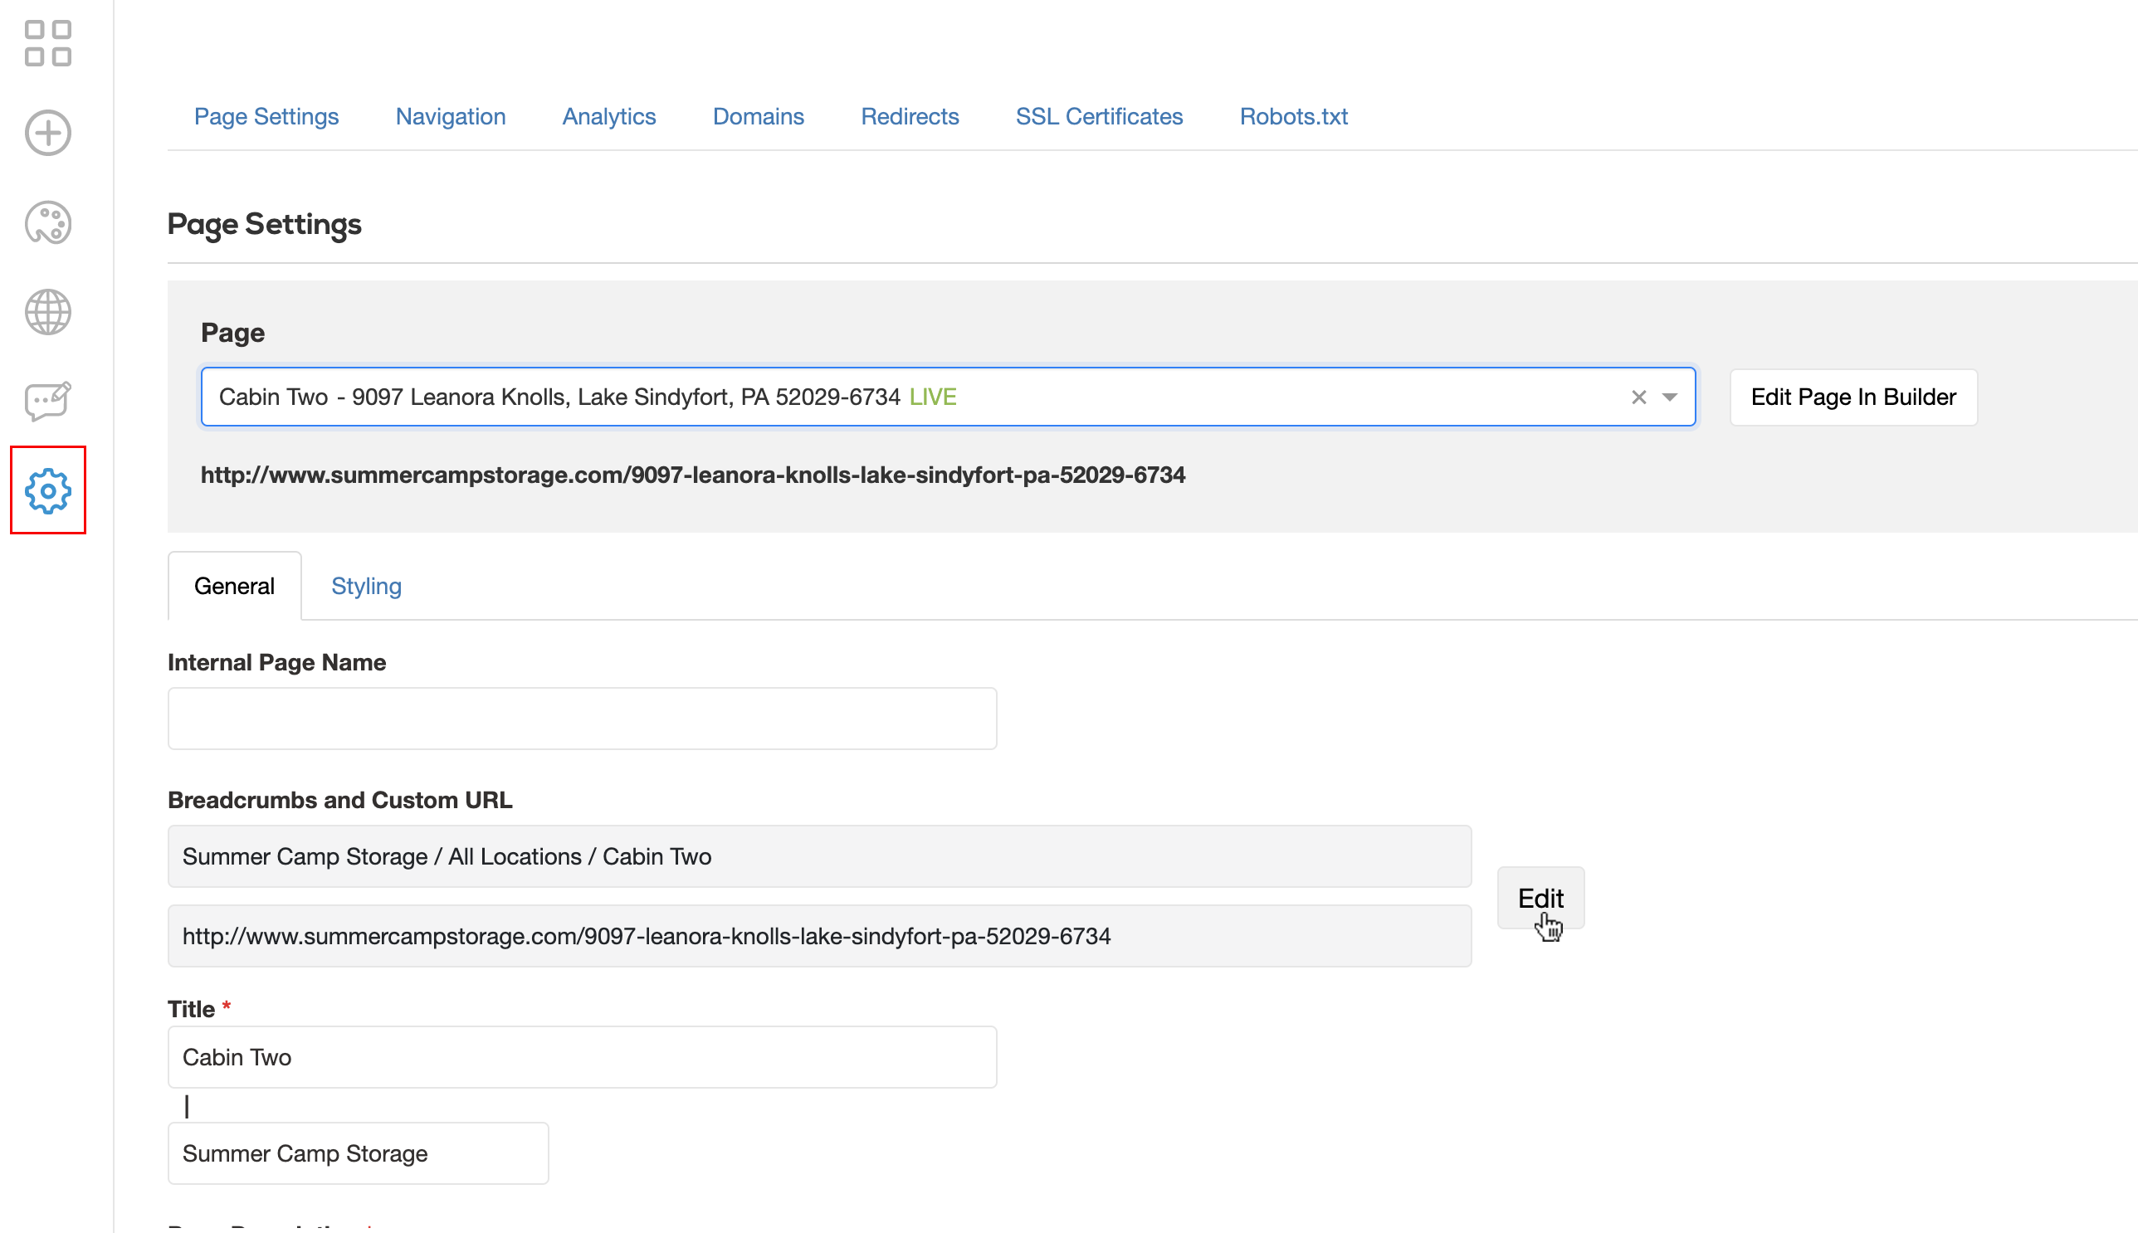Screen dimensions: 2138x1233
Task: Clear the selected page with X
Action: click(x=1638, y=397)
